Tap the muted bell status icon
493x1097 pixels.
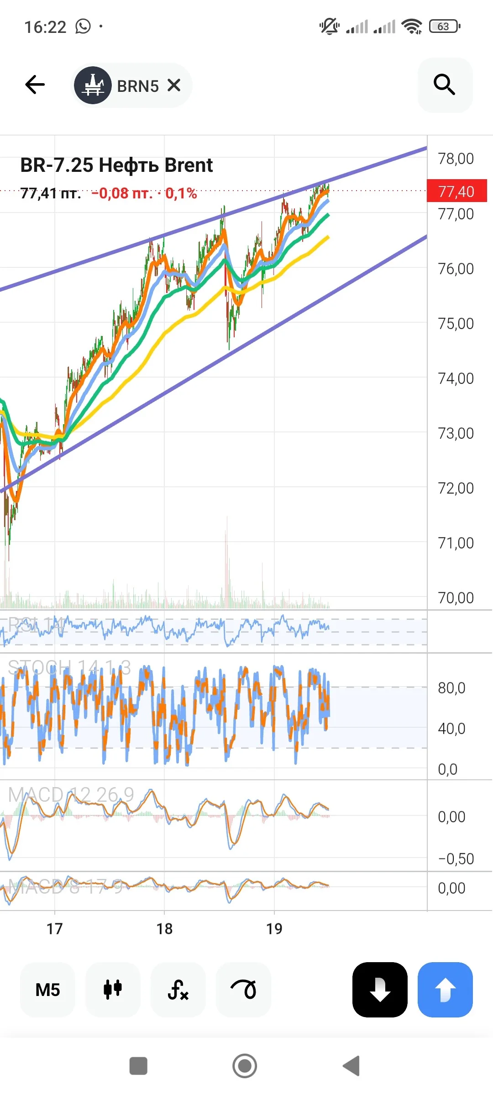pos(329,27)
